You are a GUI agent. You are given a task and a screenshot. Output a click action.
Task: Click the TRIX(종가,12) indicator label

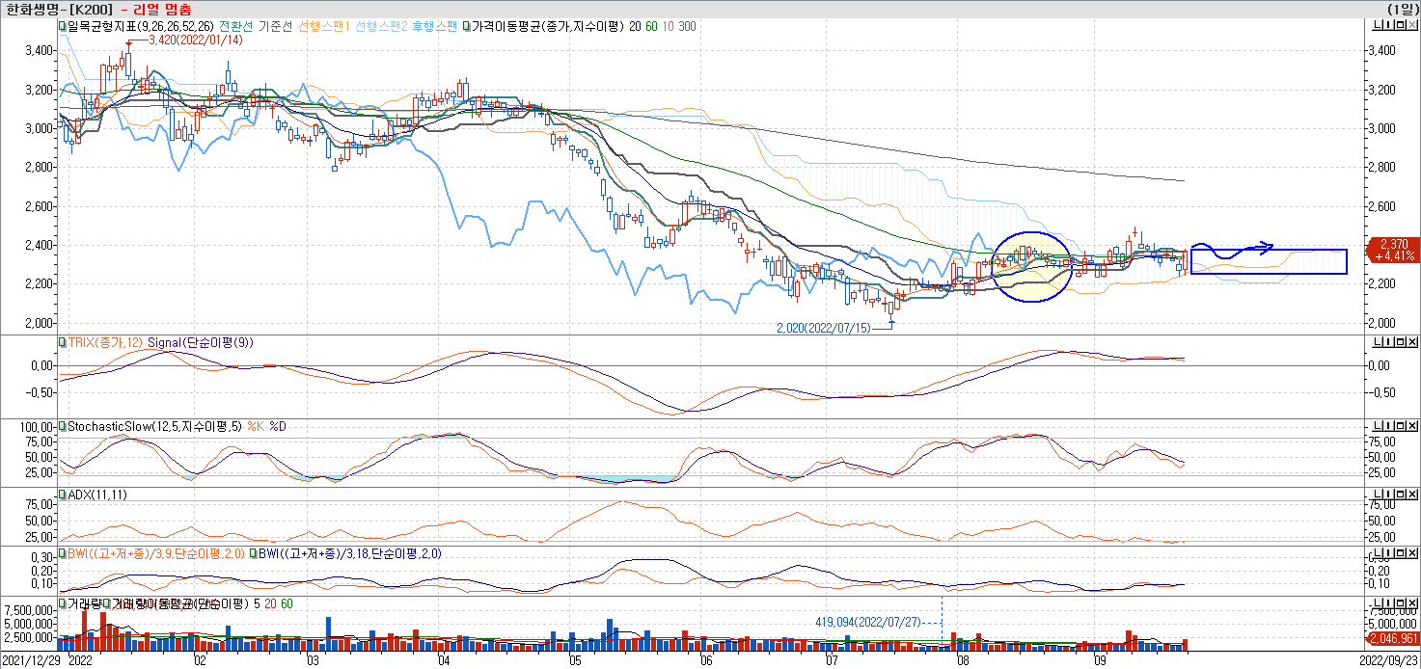[106, 342]
